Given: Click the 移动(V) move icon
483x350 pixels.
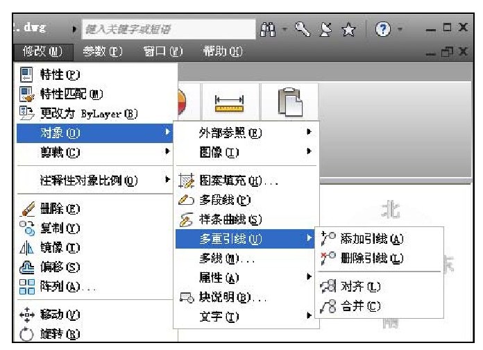Looking at the screenshot, I should (x=27, y=315).
